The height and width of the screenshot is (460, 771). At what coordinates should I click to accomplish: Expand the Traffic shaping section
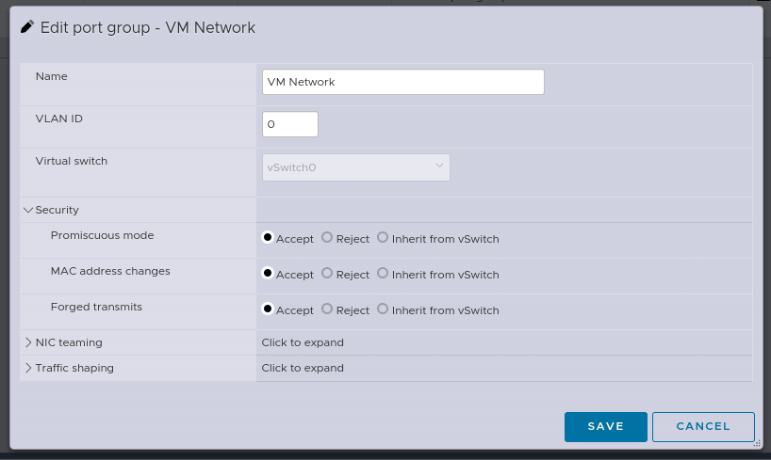click(28, 368)
